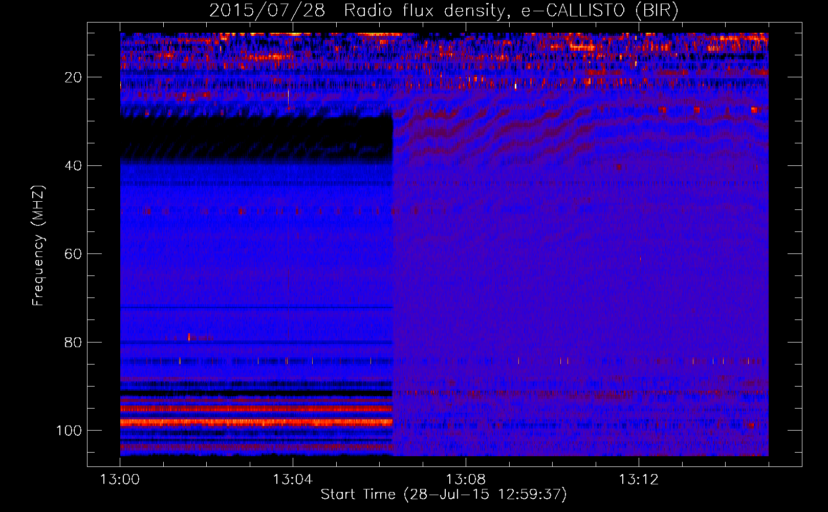828x512 pixels.
Task: Select the 13:12 time axis tick label
Action: (x=639, y=480)
